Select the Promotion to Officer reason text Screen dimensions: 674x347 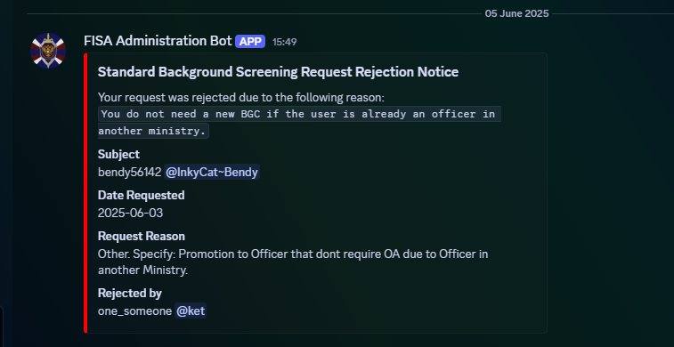pos(293,262)
